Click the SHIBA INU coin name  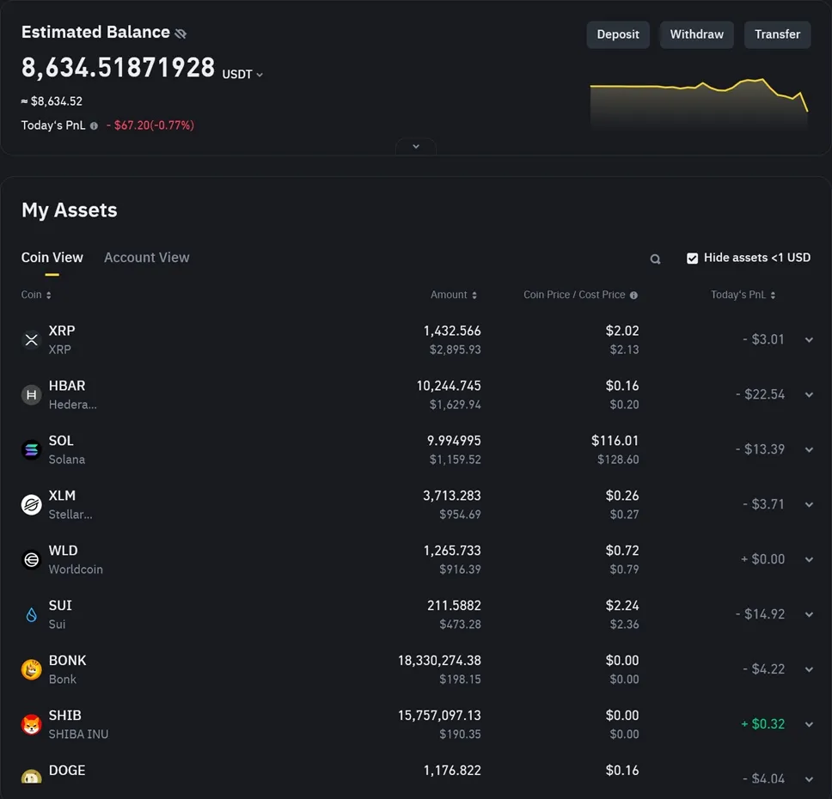pyautogui.click(x=78, y=735)
